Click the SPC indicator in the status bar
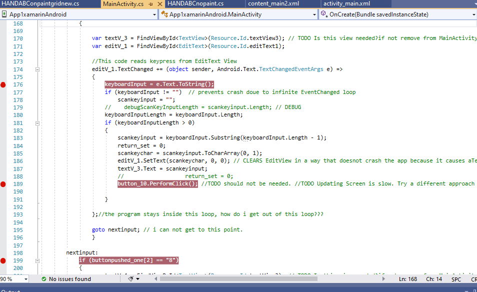 [x=456, y=279]
